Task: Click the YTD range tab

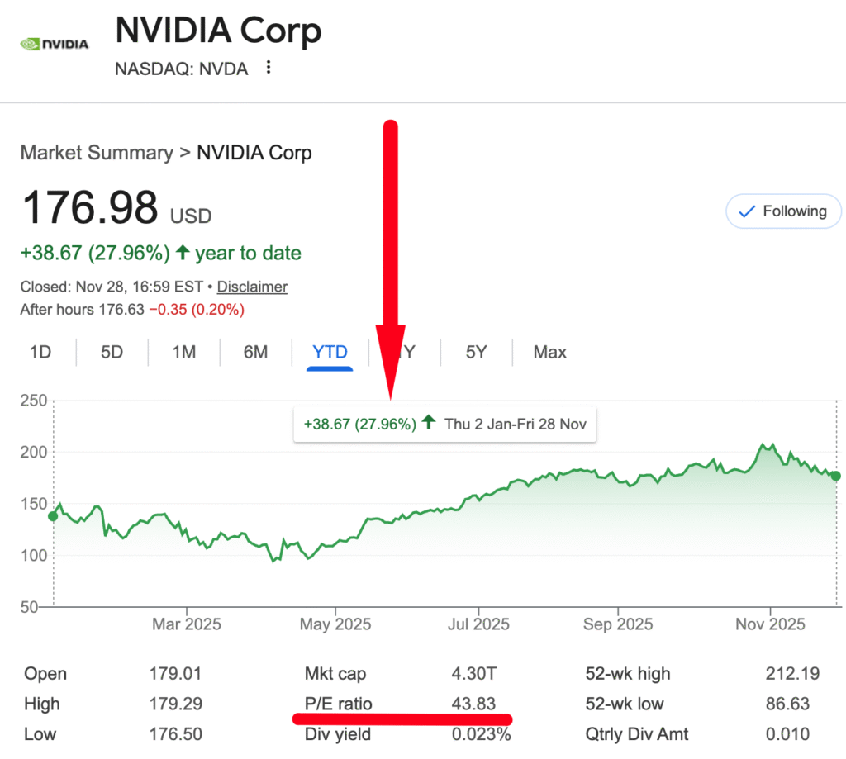Action: 330,352
